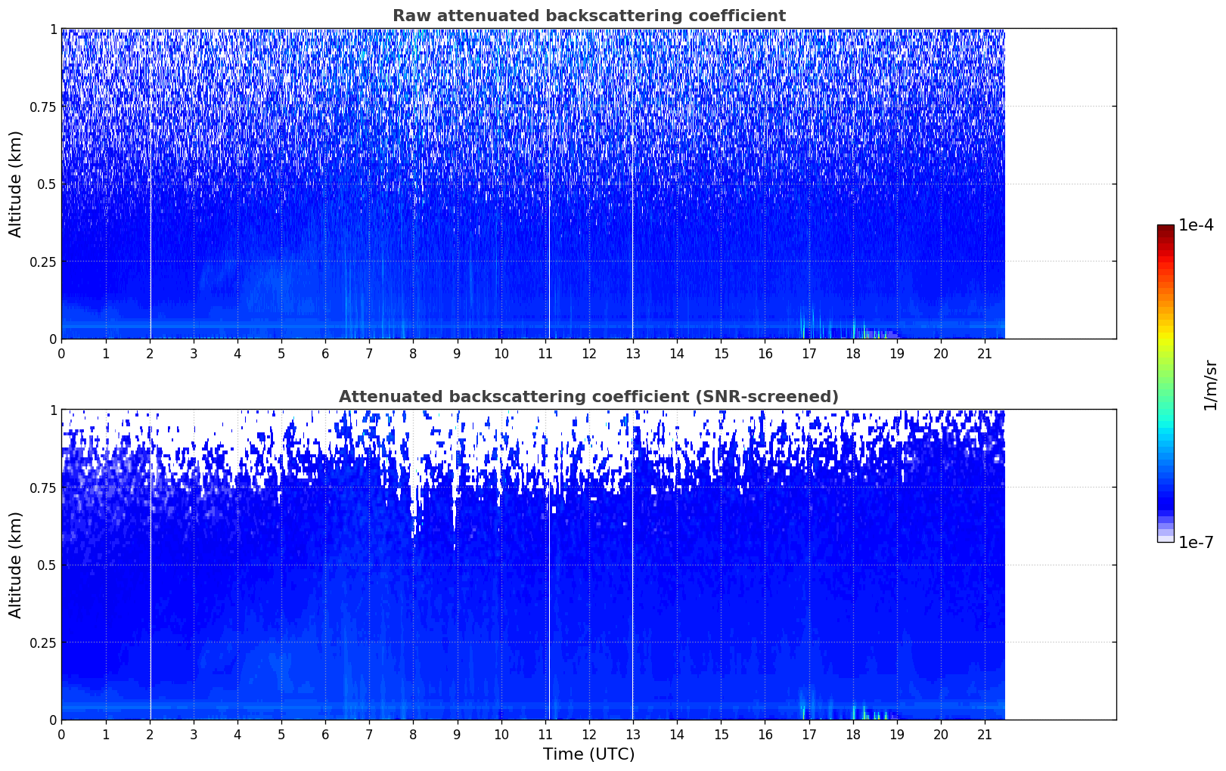Click the 'Altitude (km)' label of the SNR-screened plot
The height and width of the screenshot is (771, 1226).
(15, 565)
